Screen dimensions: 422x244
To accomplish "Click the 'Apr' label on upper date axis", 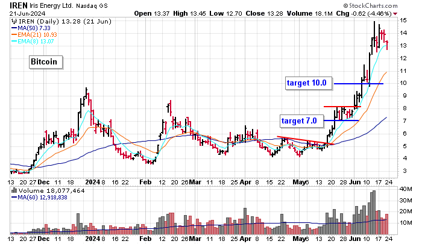I will click(245, 182).
